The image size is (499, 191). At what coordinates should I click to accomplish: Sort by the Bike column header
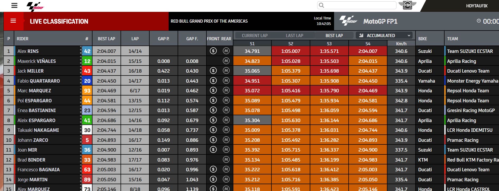click(x=423, y=39)
